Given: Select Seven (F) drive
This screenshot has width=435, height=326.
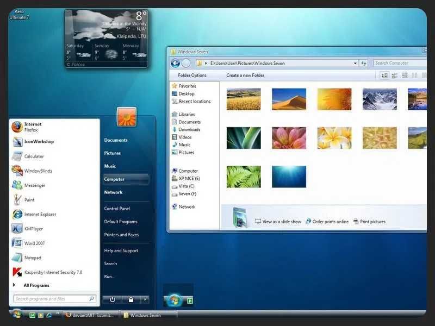Looking at the screenshot, I should point(184,194).
